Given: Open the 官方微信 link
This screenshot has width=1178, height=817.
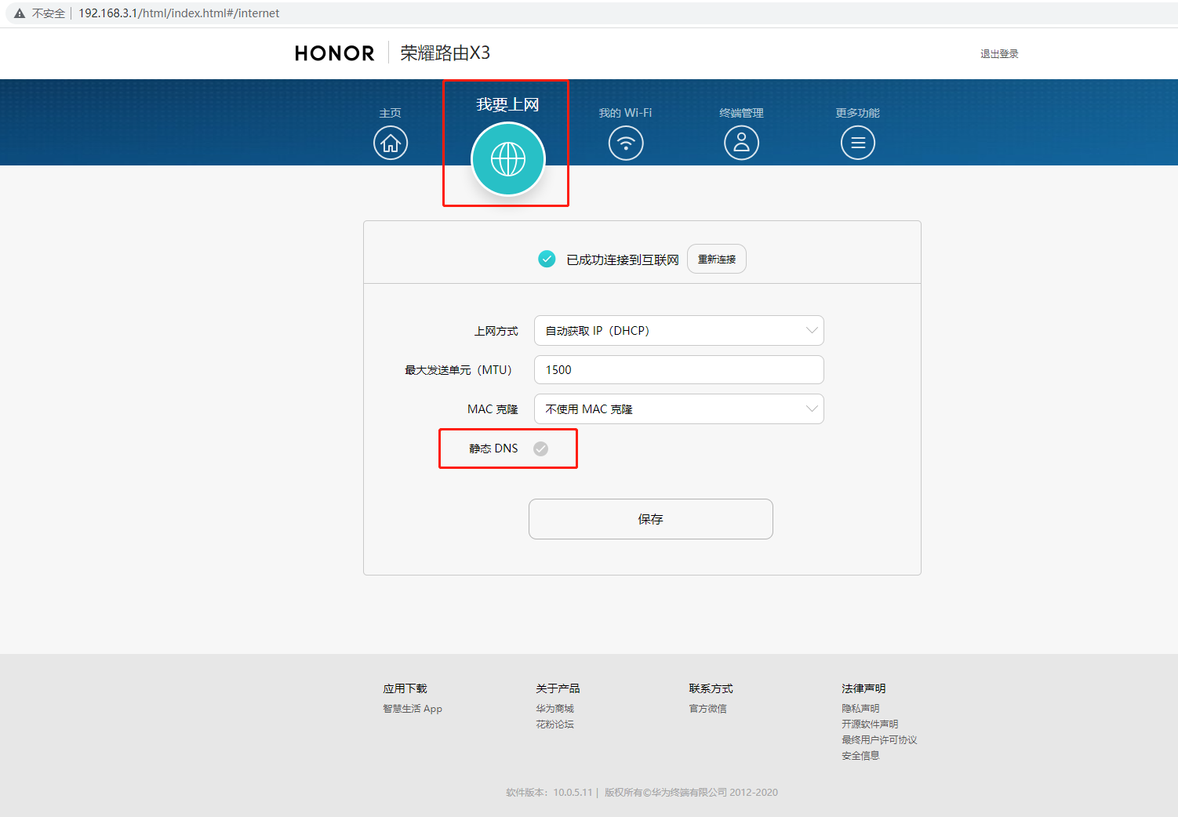Looking at the screenshot, I should tap(708, 709).
